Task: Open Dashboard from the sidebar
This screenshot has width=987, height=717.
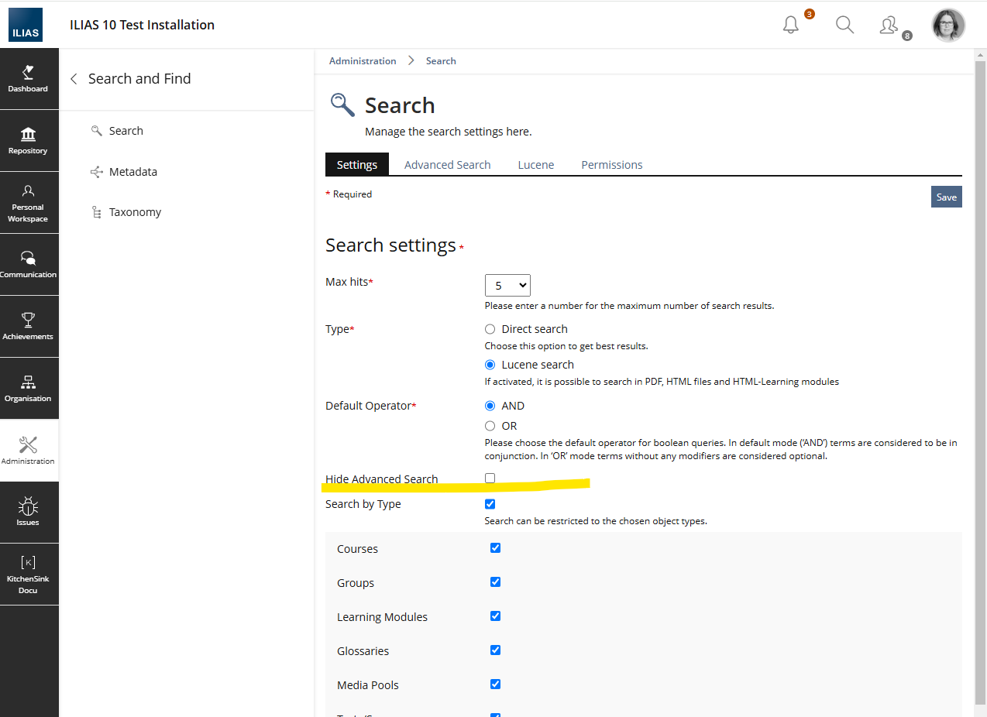Action: (x=28, y=79)
